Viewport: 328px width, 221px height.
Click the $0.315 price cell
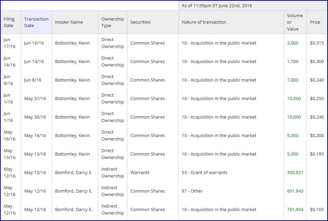pos(317,43)
